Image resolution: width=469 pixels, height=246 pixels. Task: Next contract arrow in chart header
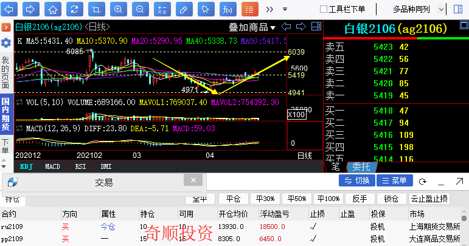(301, 27)
